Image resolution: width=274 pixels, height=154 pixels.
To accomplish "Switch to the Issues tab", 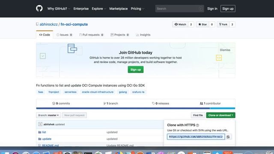I will [64, 35].
